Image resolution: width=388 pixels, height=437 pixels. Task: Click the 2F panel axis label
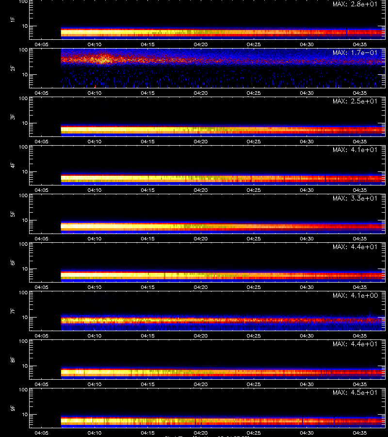pos(13,68)
